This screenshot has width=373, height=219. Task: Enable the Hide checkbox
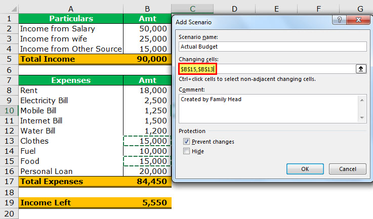click(x=186, y=151)
